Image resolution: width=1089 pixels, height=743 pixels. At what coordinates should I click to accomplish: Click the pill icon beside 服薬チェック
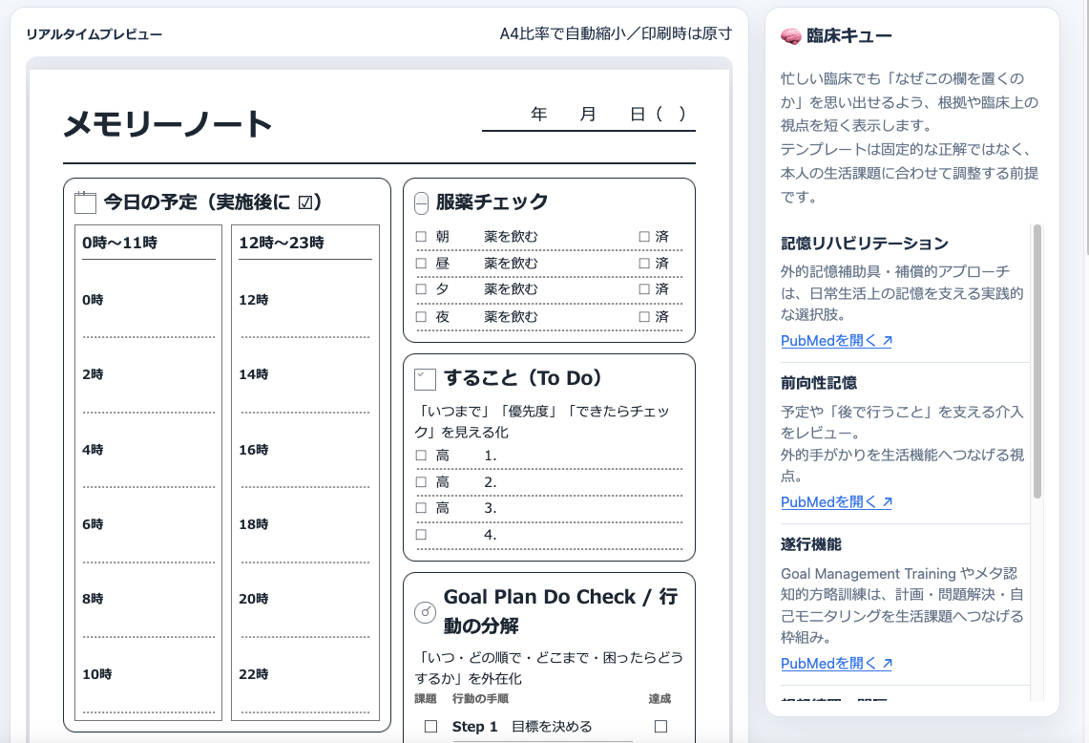click(x=422, y=203)
